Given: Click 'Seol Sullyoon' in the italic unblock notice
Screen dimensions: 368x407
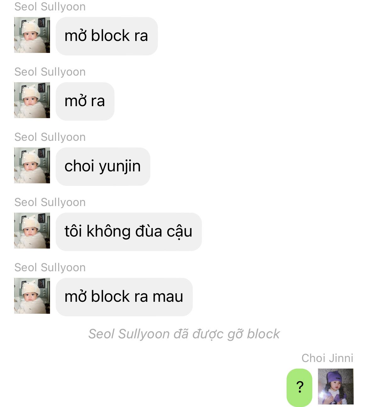Looking at the screenshot, I should point(129,334).
